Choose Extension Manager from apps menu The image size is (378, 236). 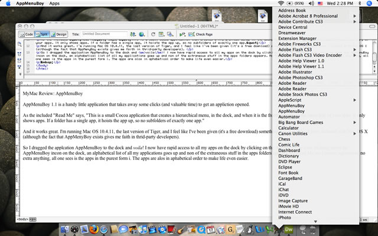(315, 38)
